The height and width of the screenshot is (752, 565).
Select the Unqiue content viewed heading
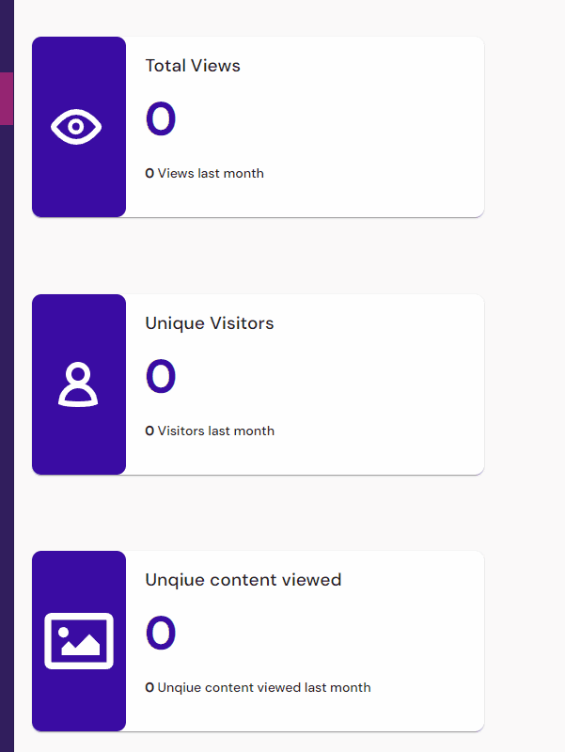(x=243, y=580)
